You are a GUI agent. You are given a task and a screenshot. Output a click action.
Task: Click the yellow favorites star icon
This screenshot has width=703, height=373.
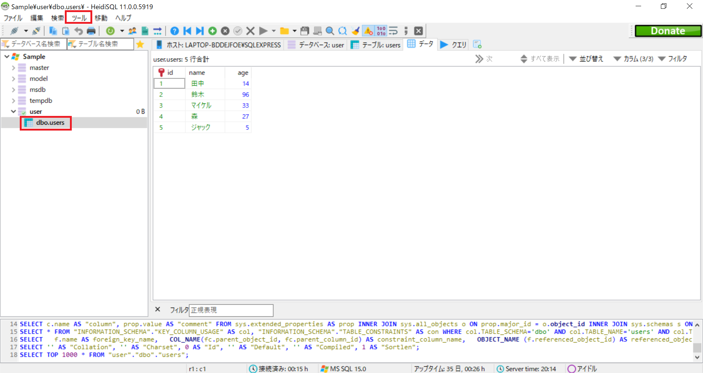click(140, 45)
